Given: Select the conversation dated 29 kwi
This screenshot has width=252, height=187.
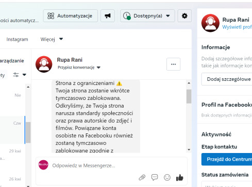Looking at the screenshot, I should tap(12, 158).
